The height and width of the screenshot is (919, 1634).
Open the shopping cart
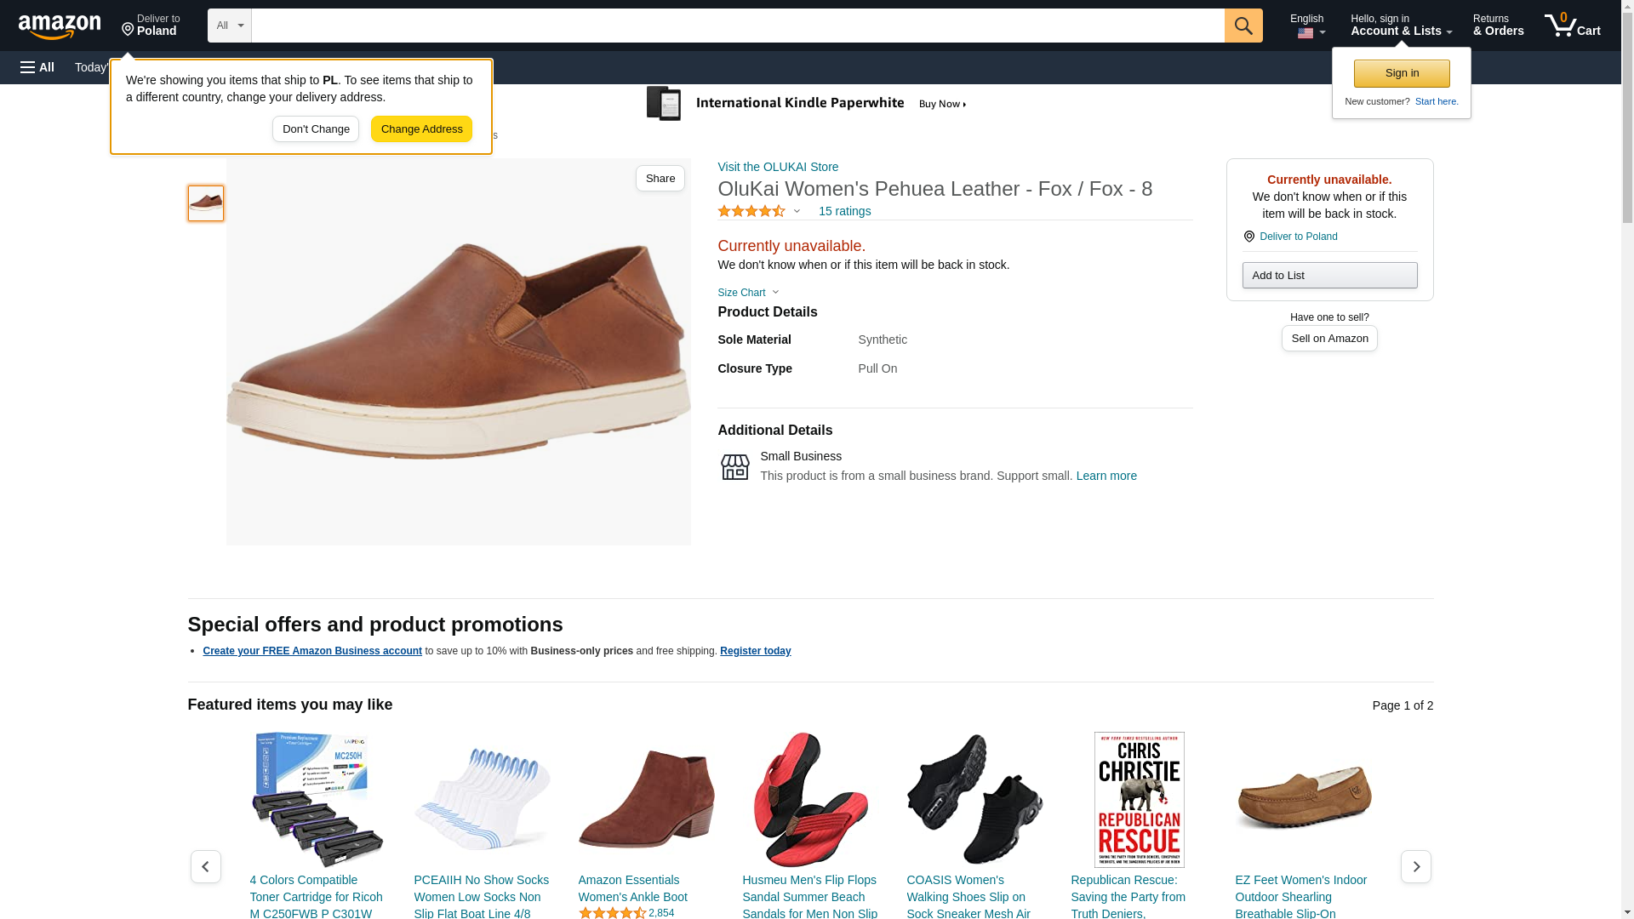point(1573,26)
